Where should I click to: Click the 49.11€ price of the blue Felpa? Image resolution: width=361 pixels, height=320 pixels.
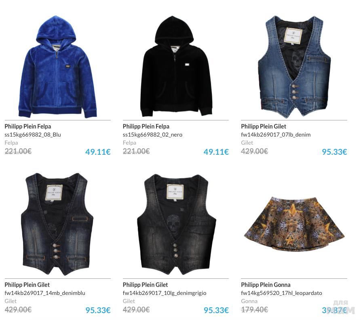98,152
